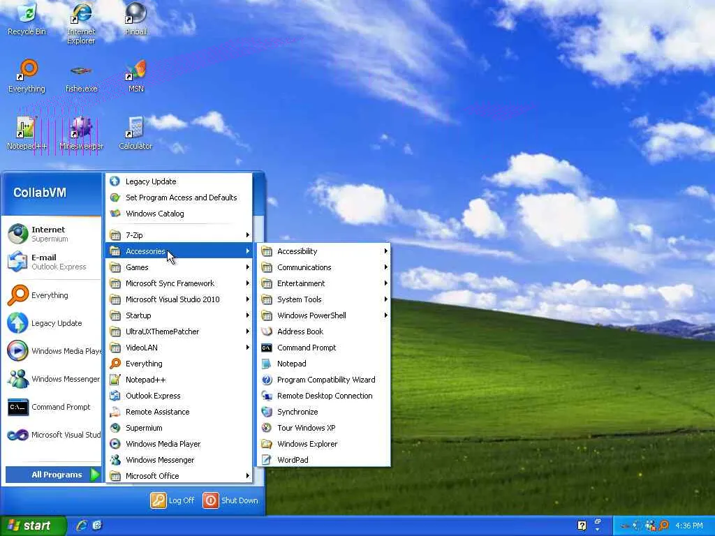This screenshot has width=715, height=536.
Task: Open Windows Media Player in the left Start column
Action: pos(53,351)
